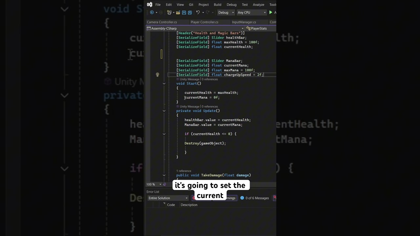420x236 pixels.
Task: Open the Any CPU platform dropdown
Action: click(251, 12)
